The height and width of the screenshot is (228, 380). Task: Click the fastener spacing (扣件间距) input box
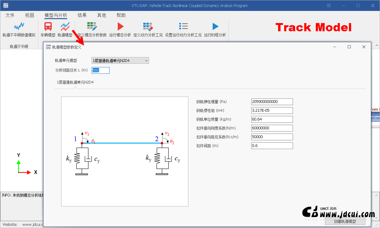272,146
